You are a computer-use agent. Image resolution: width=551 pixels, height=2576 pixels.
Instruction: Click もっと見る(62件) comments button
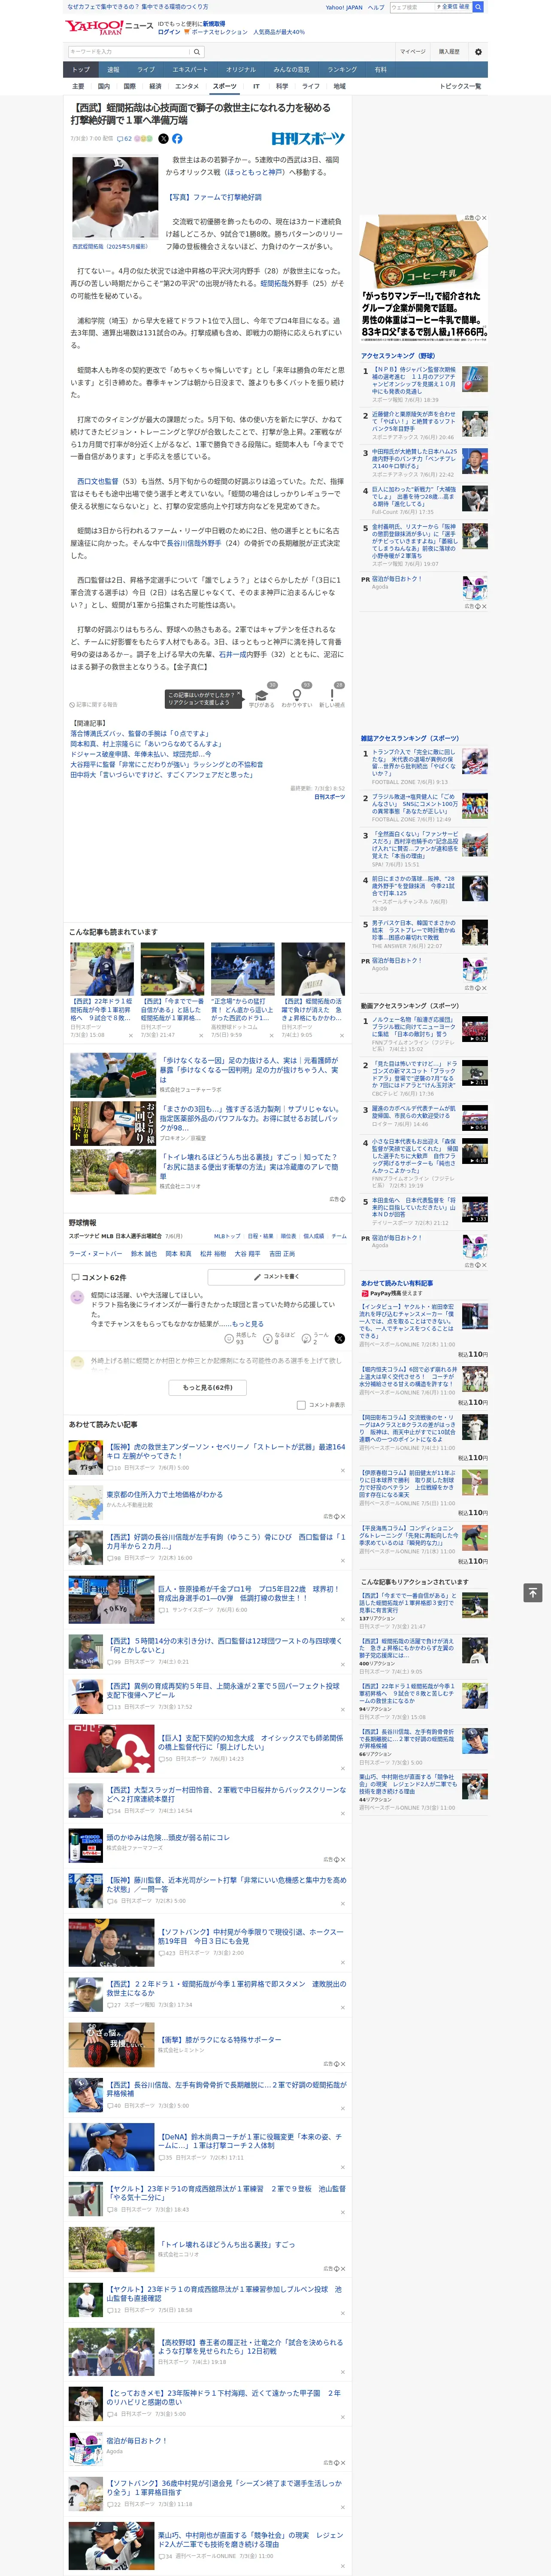[x=208, y=1387]
